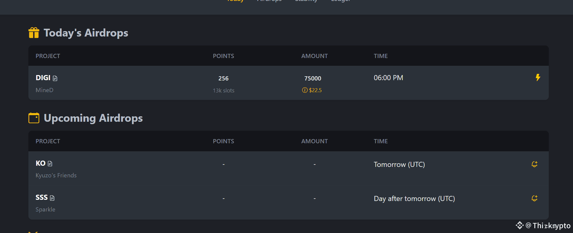Click the calendar icon by Upcoming Airdrops
Viewport: 573px width, 233px height.
pyautogui.click(x=34, y=118)
